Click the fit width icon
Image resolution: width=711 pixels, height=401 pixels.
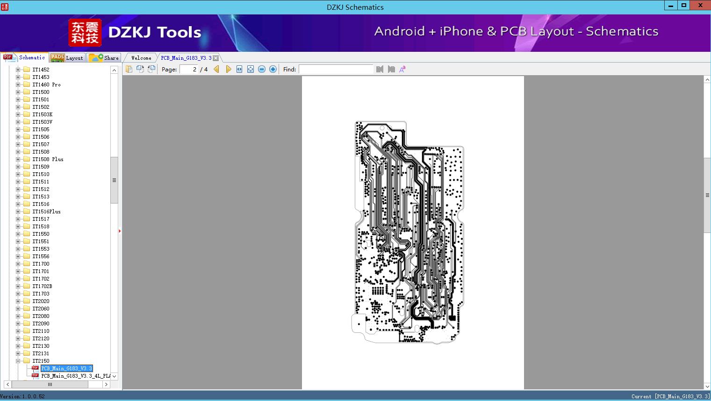click(x=239, y=69)
